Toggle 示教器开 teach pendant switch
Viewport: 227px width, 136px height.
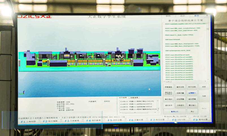tap(180, 105)
